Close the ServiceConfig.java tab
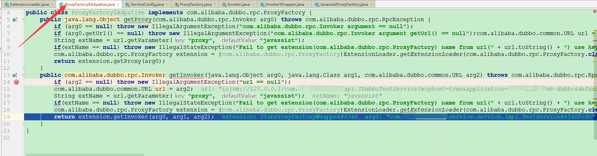597x156 pixels. (167, 4)
